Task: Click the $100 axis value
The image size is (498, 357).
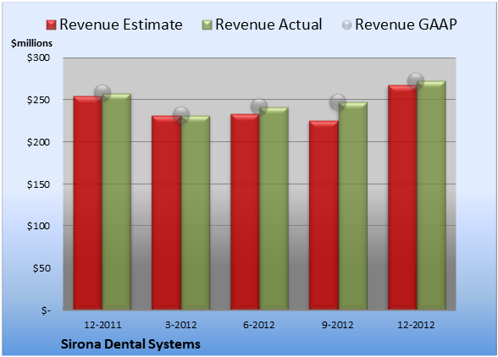Action: [x=38, y=226]
